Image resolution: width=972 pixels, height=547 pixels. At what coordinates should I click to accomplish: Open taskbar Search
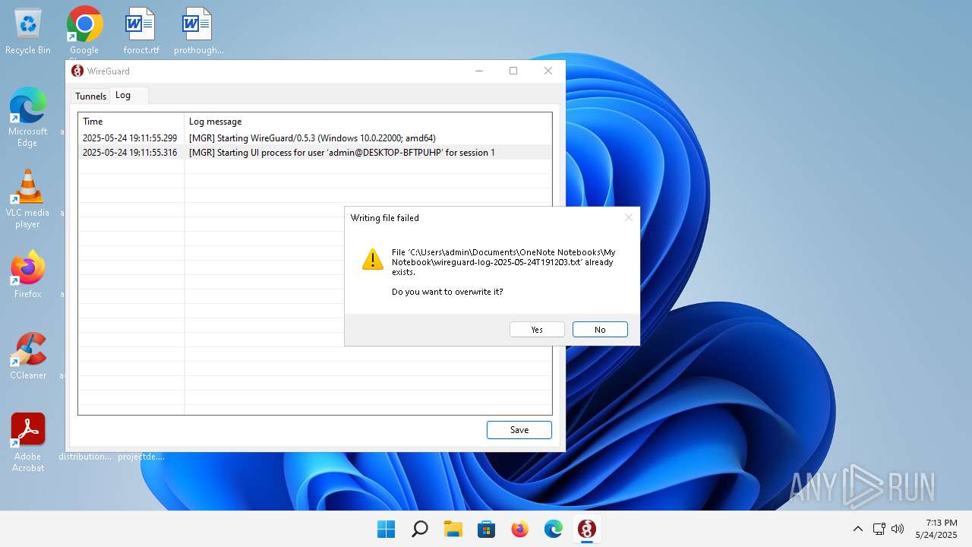[x=419, y=529]
